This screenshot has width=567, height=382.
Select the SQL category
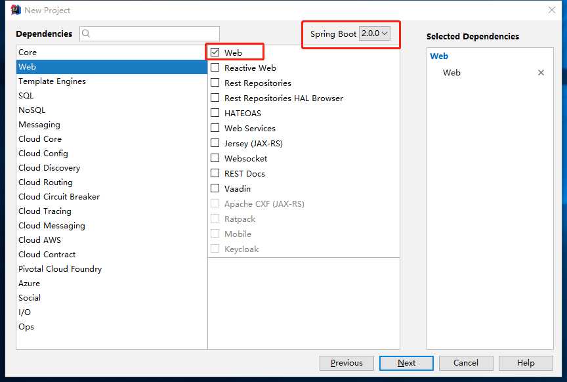(x=112, y=96)
